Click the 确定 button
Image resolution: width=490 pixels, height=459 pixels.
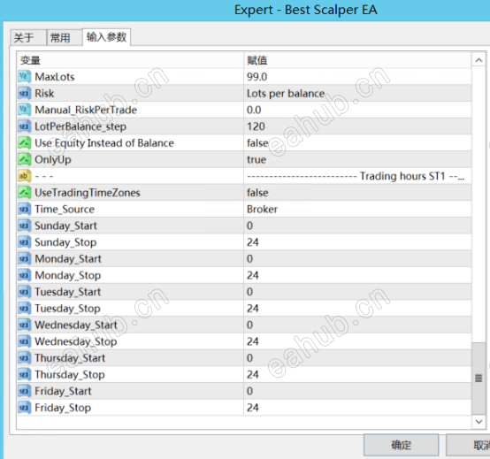pyautogui.click(x=401, y=445)
